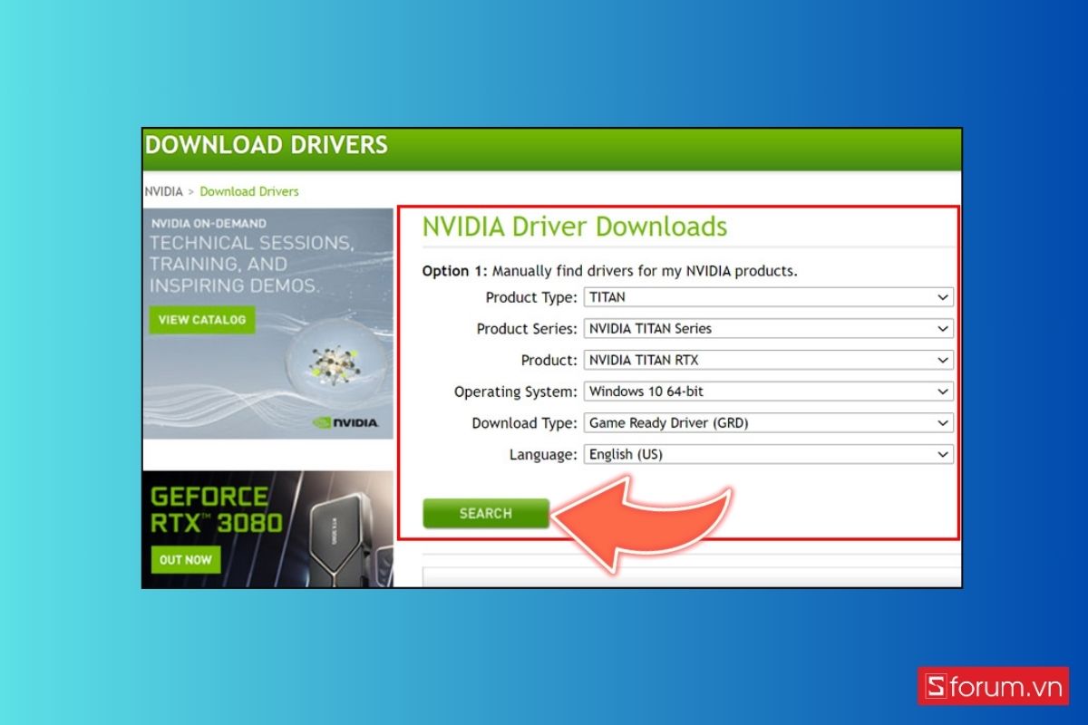The width and height of the screenshot is (1088, 725).
Task: Open the Download Drivers breadcrumb link
Action: (x=249, y=191)
